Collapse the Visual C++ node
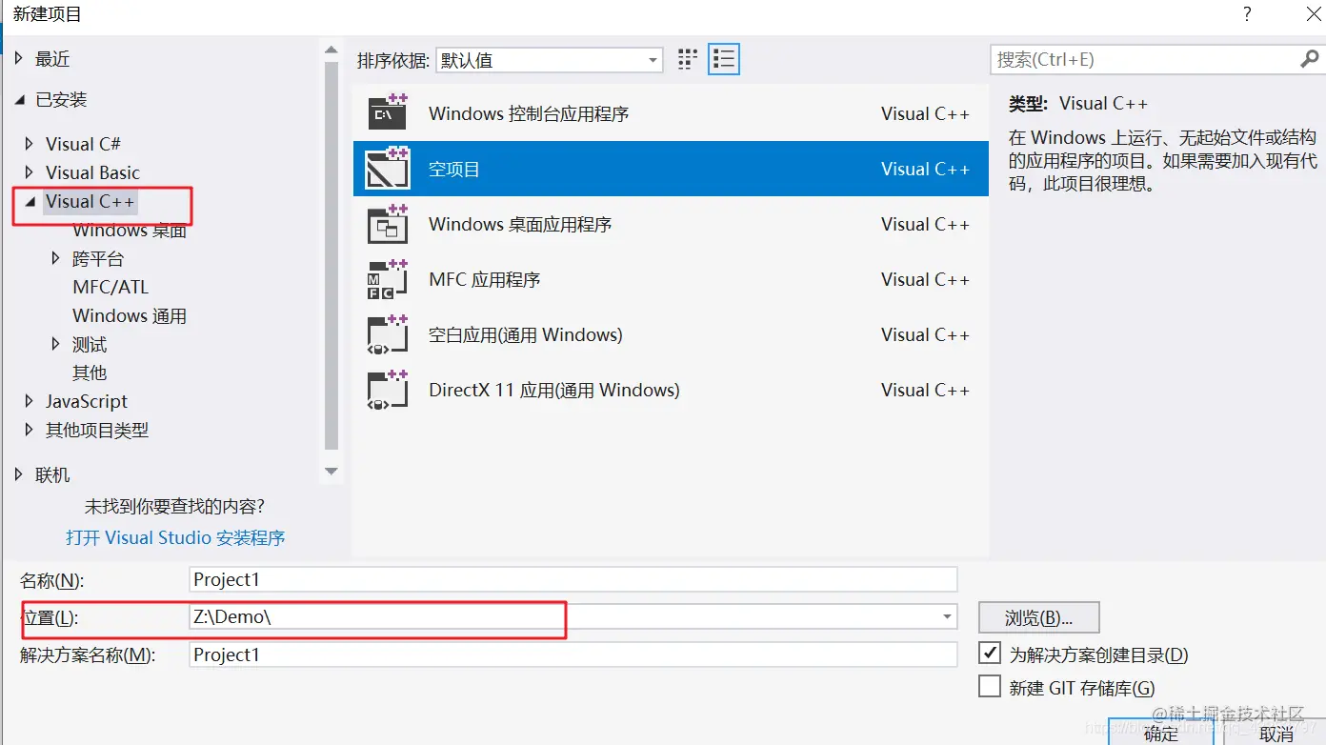This screenshot has height=745, width=1326. (x=30, y=202)
